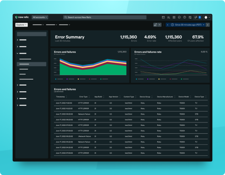This screenshot has height=175, width=225.
Task: Click the checkmark circle status icon
Action: [179, 17]
